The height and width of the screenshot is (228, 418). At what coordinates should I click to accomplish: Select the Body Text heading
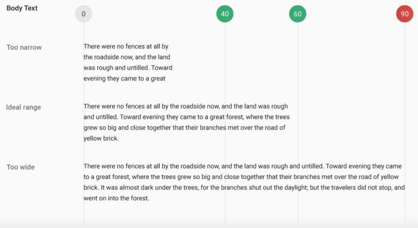coord(22,8)
